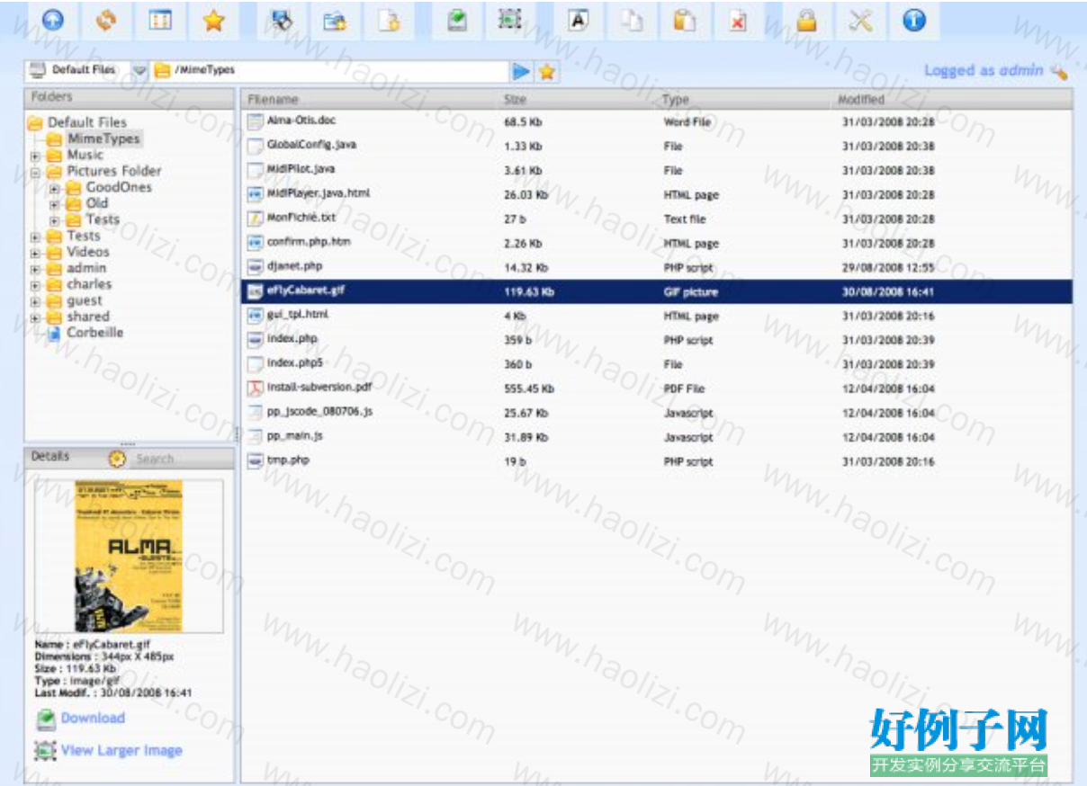Open the Default Files repository dropdown

pyautogui.click(x=139, y=70)
